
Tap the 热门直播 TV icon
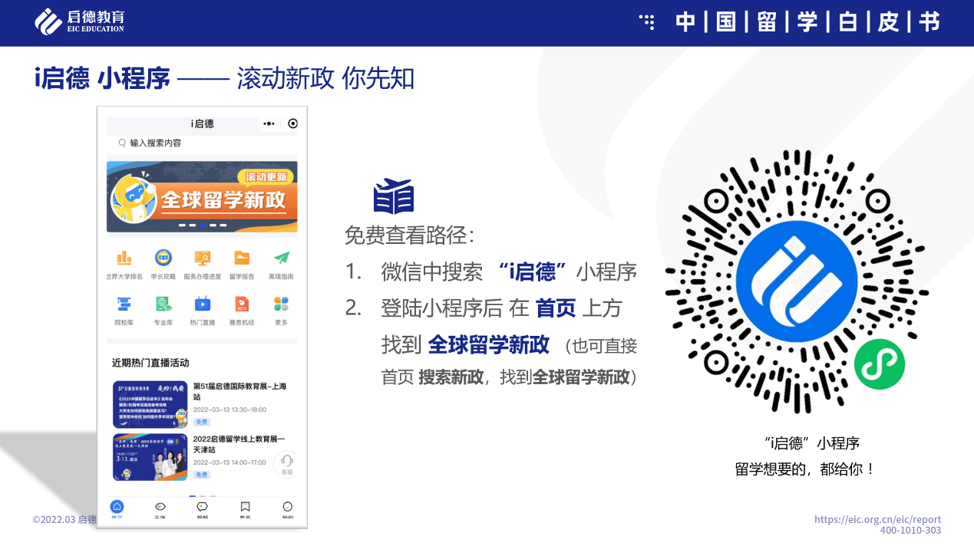[203, 304]
